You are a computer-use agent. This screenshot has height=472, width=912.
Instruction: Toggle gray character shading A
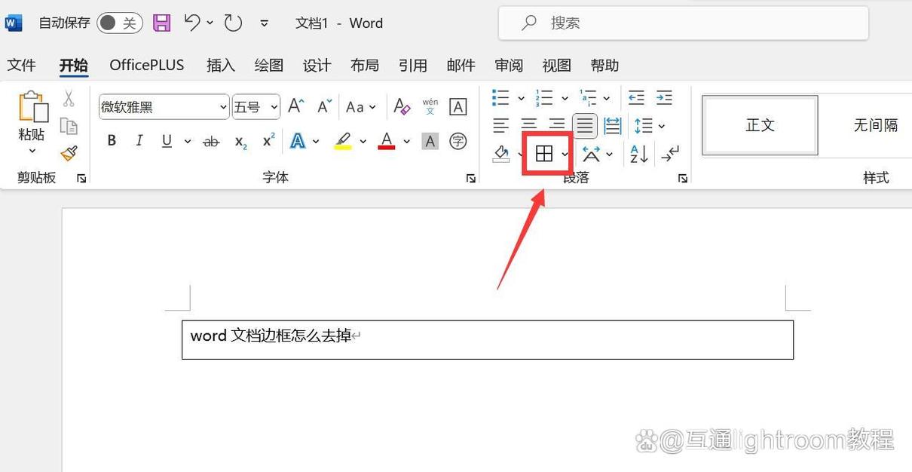click(x=430, y=141)
